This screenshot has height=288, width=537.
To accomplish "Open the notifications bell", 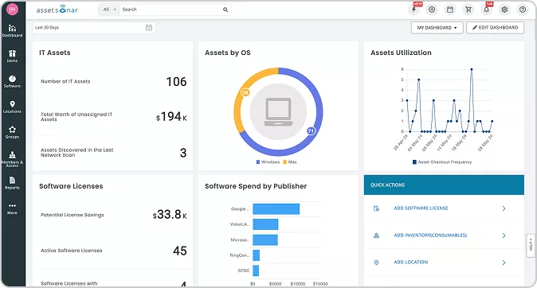I will [486, 10].
